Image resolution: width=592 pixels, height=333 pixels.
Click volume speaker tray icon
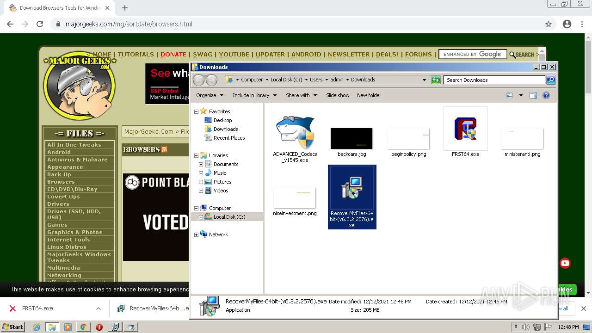click(x=525, y=327)
